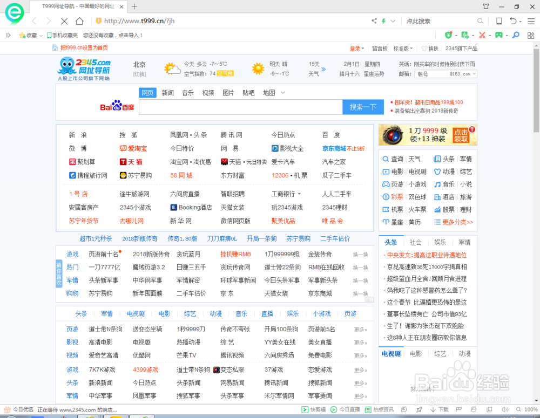Select the Baidu video search tab
This screenshot has height=418, width=540.
pyautogui.click(x=208, y=93)
